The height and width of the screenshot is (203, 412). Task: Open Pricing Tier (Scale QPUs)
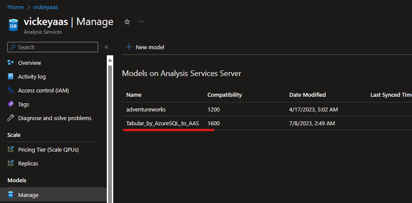pos(48,150)
